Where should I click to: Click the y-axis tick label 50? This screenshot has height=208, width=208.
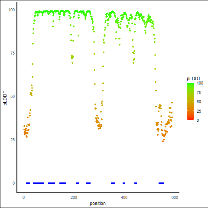tap(13, 97)
